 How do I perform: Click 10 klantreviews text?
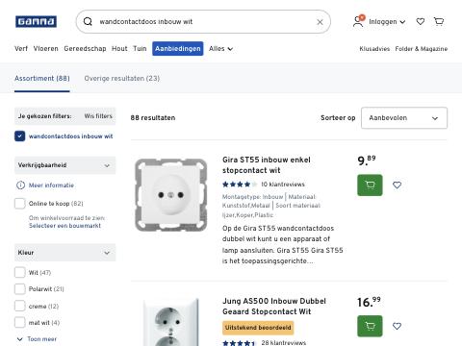tap(283, 185)
